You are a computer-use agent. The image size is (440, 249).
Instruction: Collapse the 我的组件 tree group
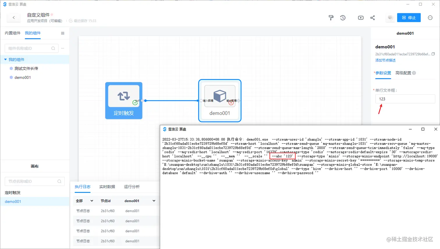6,60
